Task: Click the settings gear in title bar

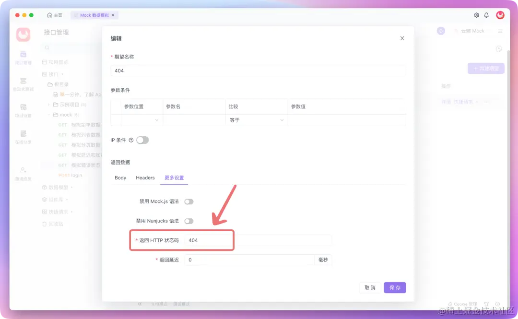Action: point(476,15)
